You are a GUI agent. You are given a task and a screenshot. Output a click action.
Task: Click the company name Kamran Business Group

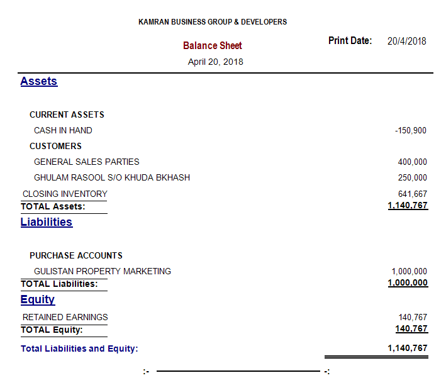[212, 22]
